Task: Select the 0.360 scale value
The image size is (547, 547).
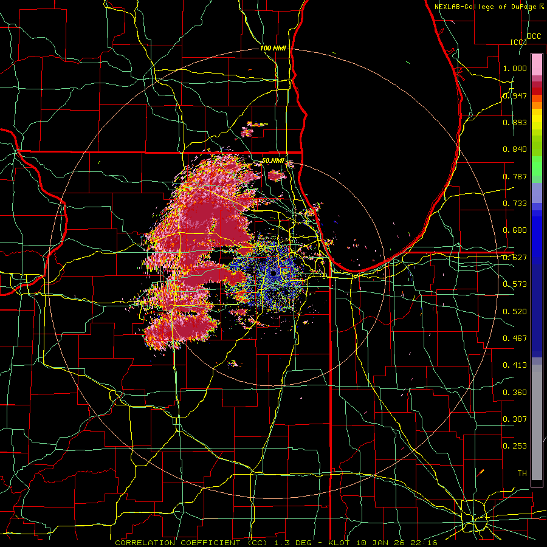Action: 515,393
